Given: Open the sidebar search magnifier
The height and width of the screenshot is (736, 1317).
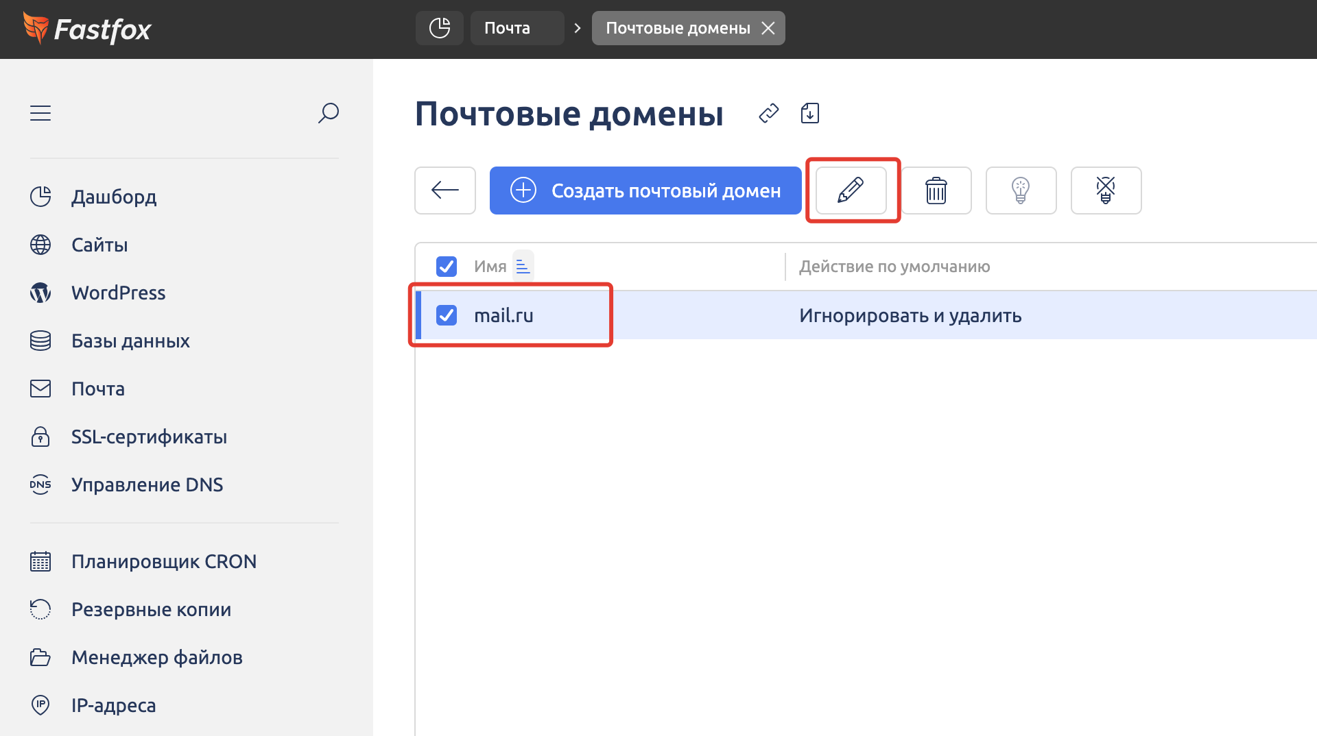Looking at the screenshot, I should (x=328, y=113).
